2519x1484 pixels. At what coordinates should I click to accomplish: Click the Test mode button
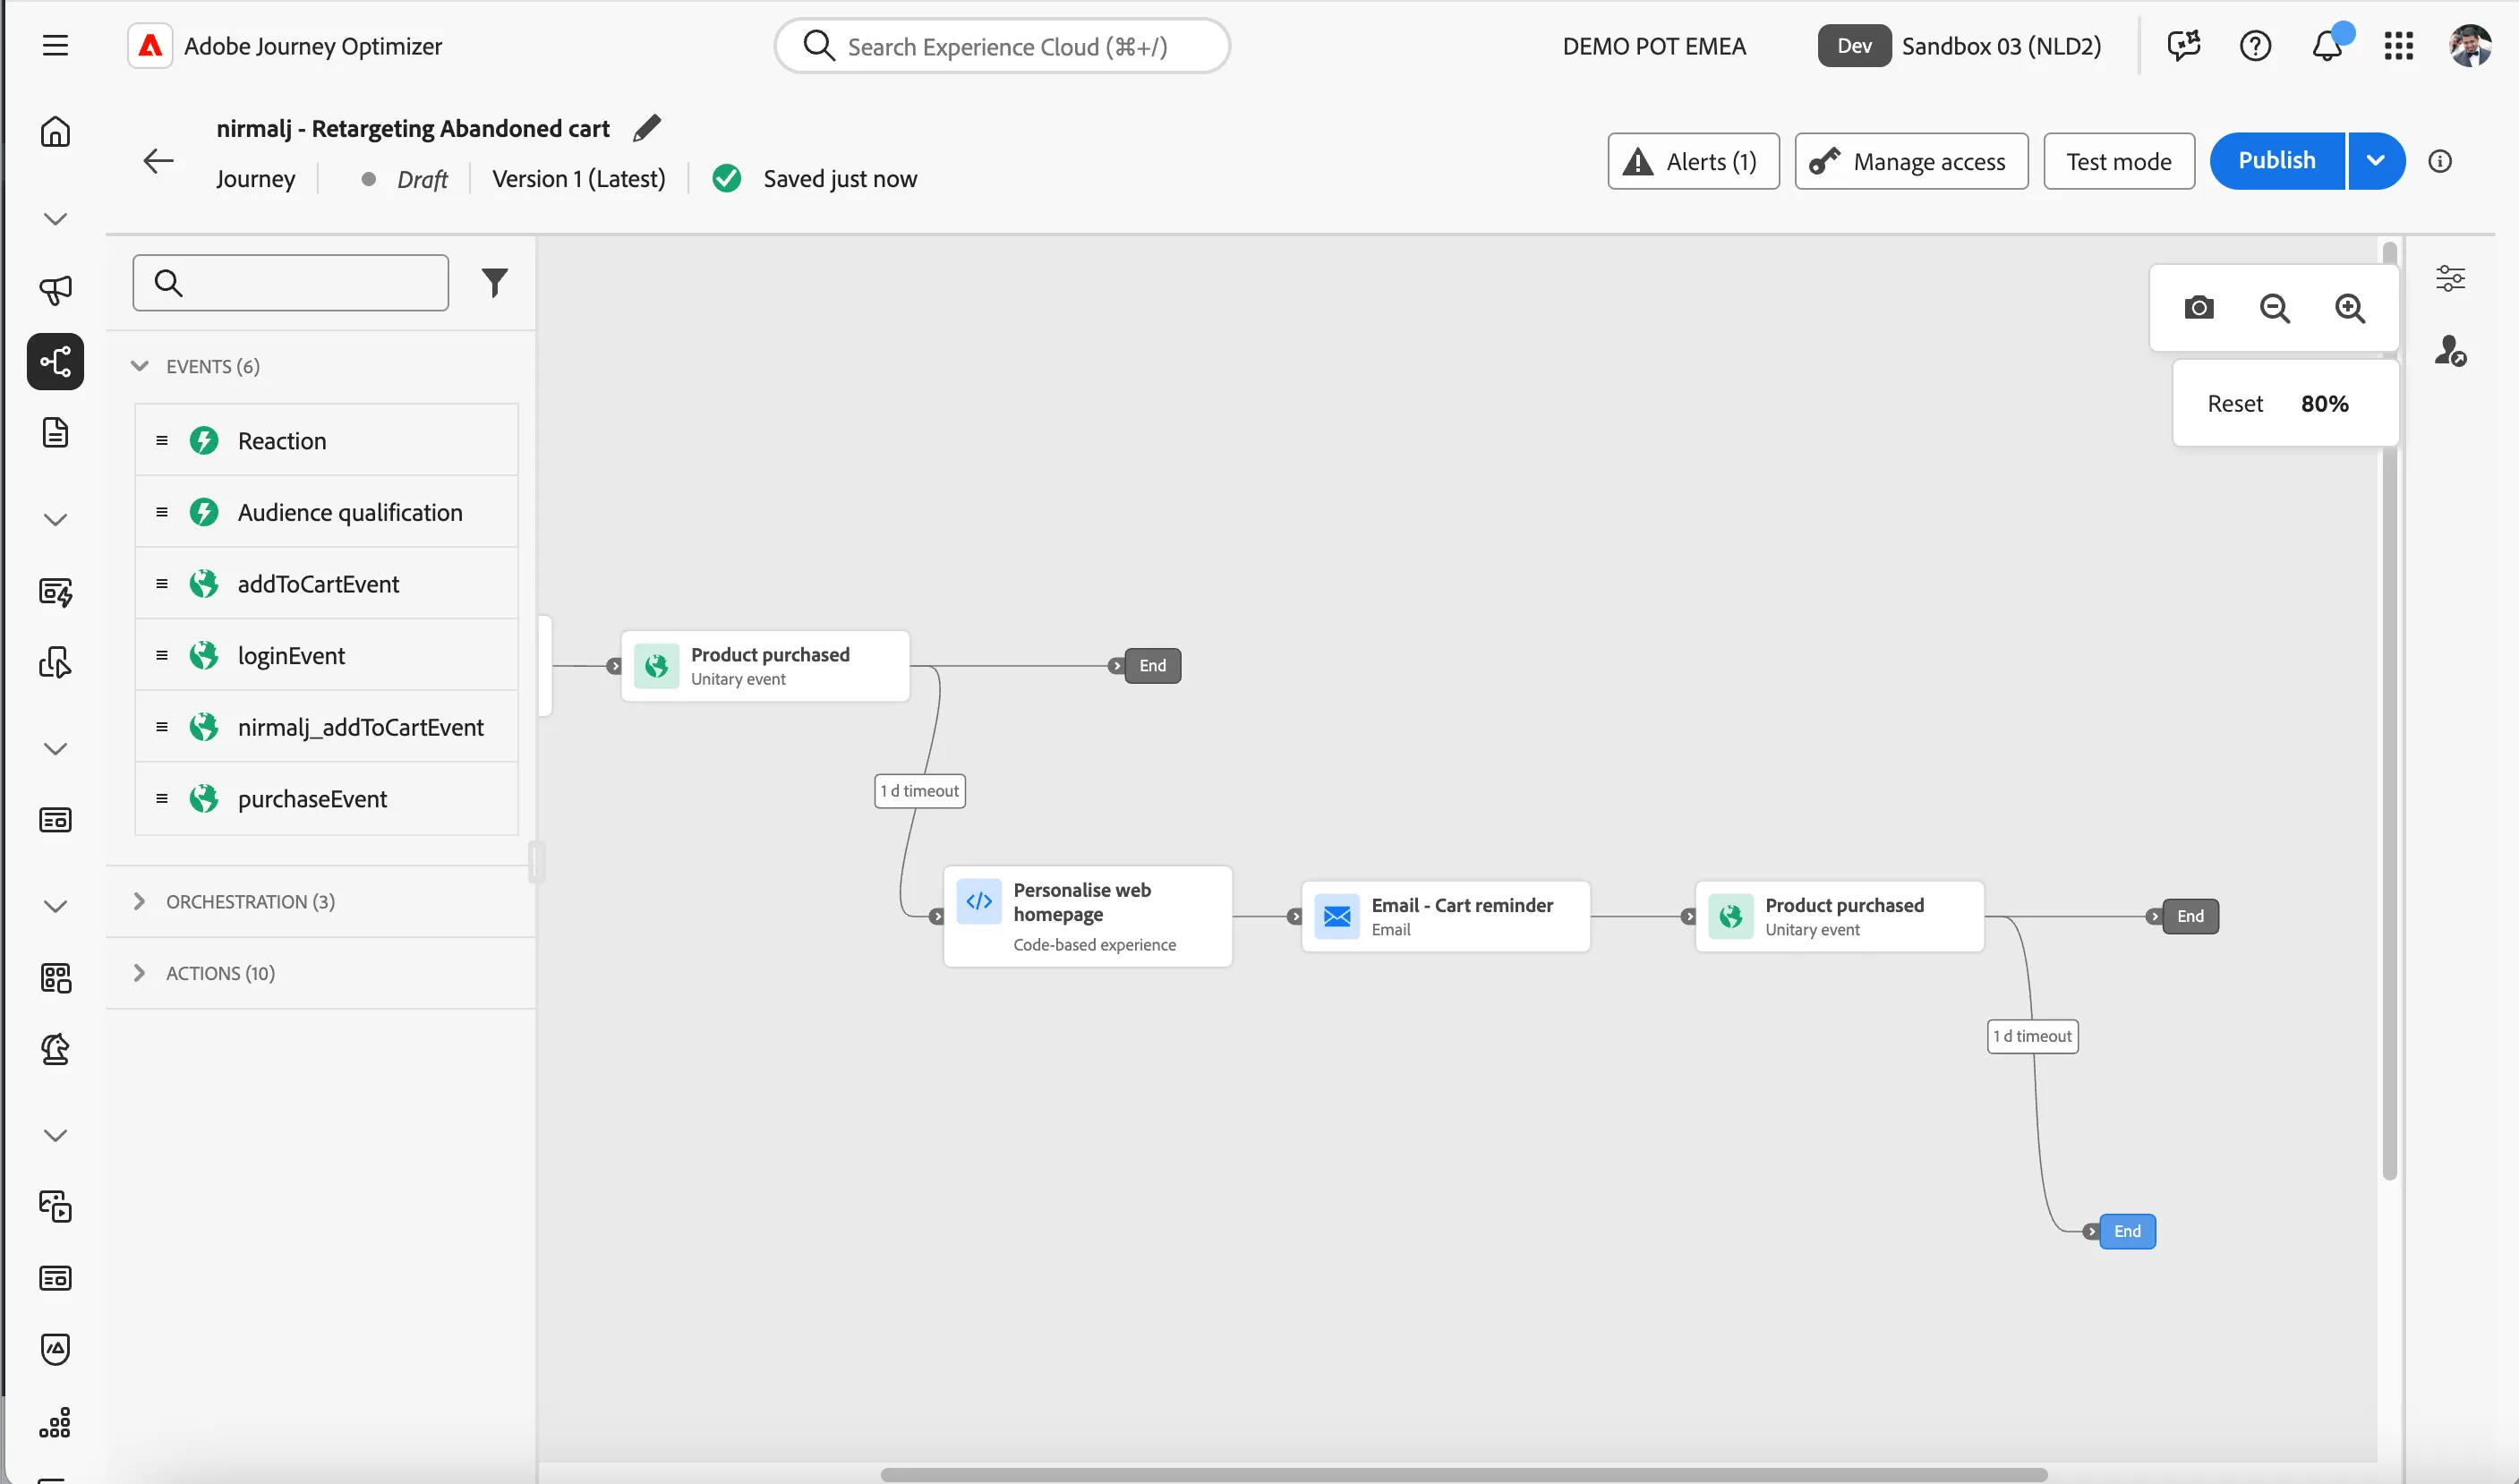2118,161
